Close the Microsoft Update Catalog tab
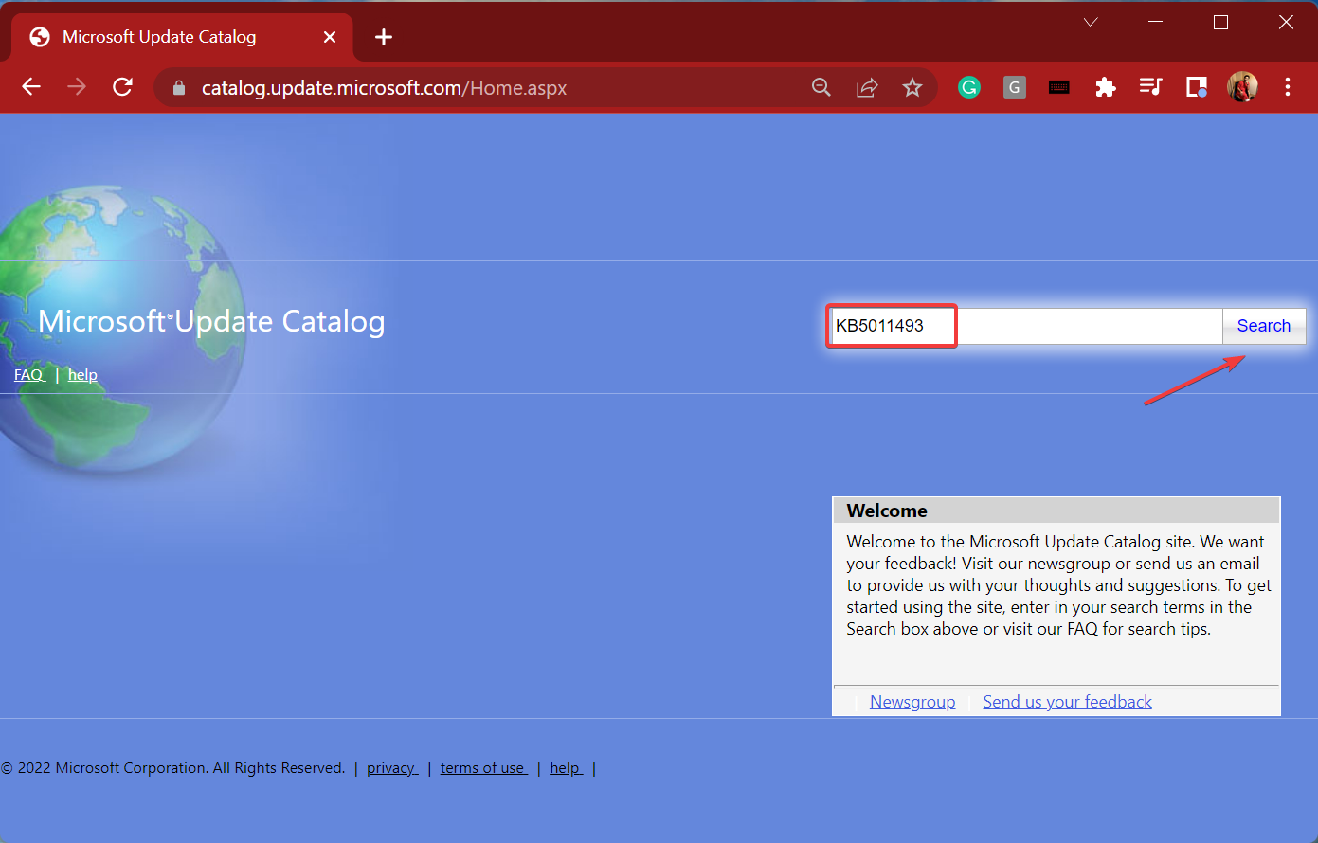 (x=330, y=37)
